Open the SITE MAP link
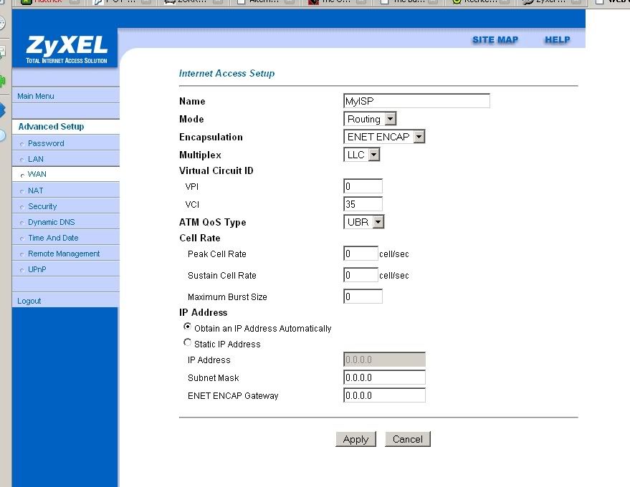 pyautogui.click(x=495, y=40)
